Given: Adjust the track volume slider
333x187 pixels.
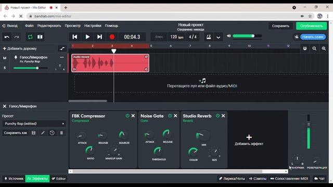Looking at the screenshot, I should click(x=30, y=68).
